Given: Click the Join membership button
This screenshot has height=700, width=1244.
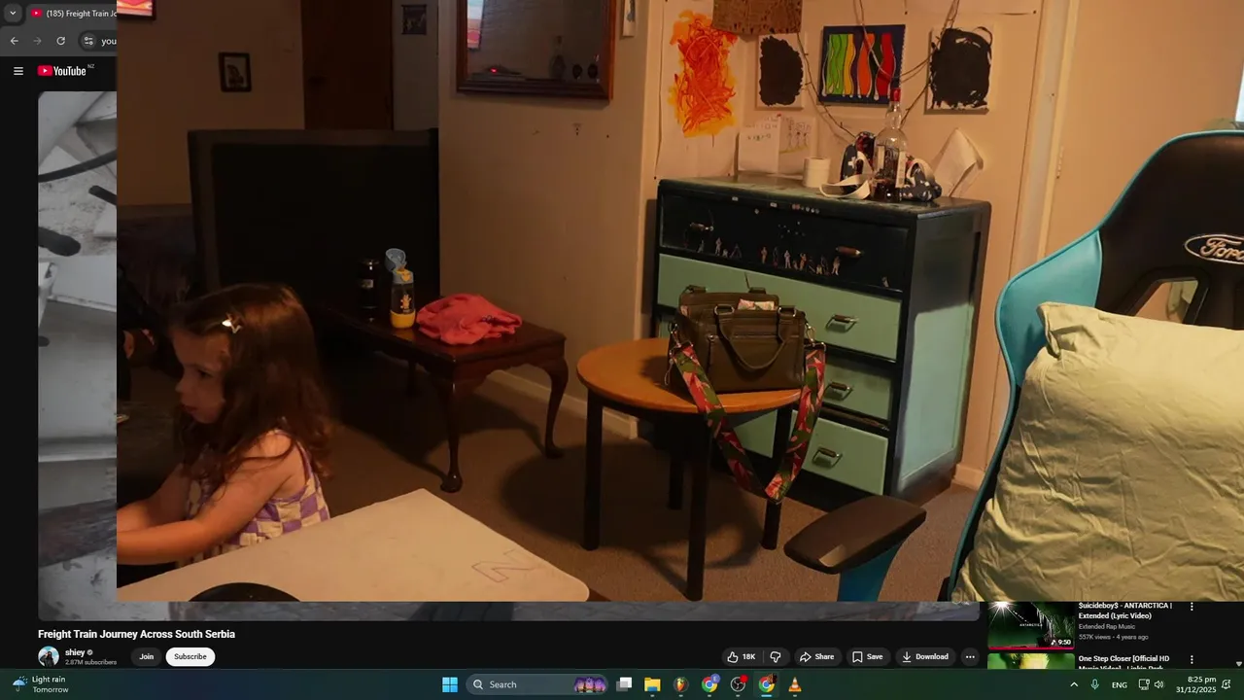Looking at the screenshot, I should [146, 656].
